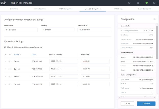
Task: Click the Gateway input field
Action: [58, 30]
